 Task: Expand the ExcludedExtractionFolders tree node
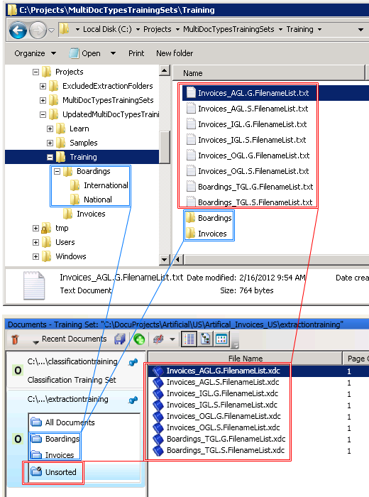click(43, 86)
